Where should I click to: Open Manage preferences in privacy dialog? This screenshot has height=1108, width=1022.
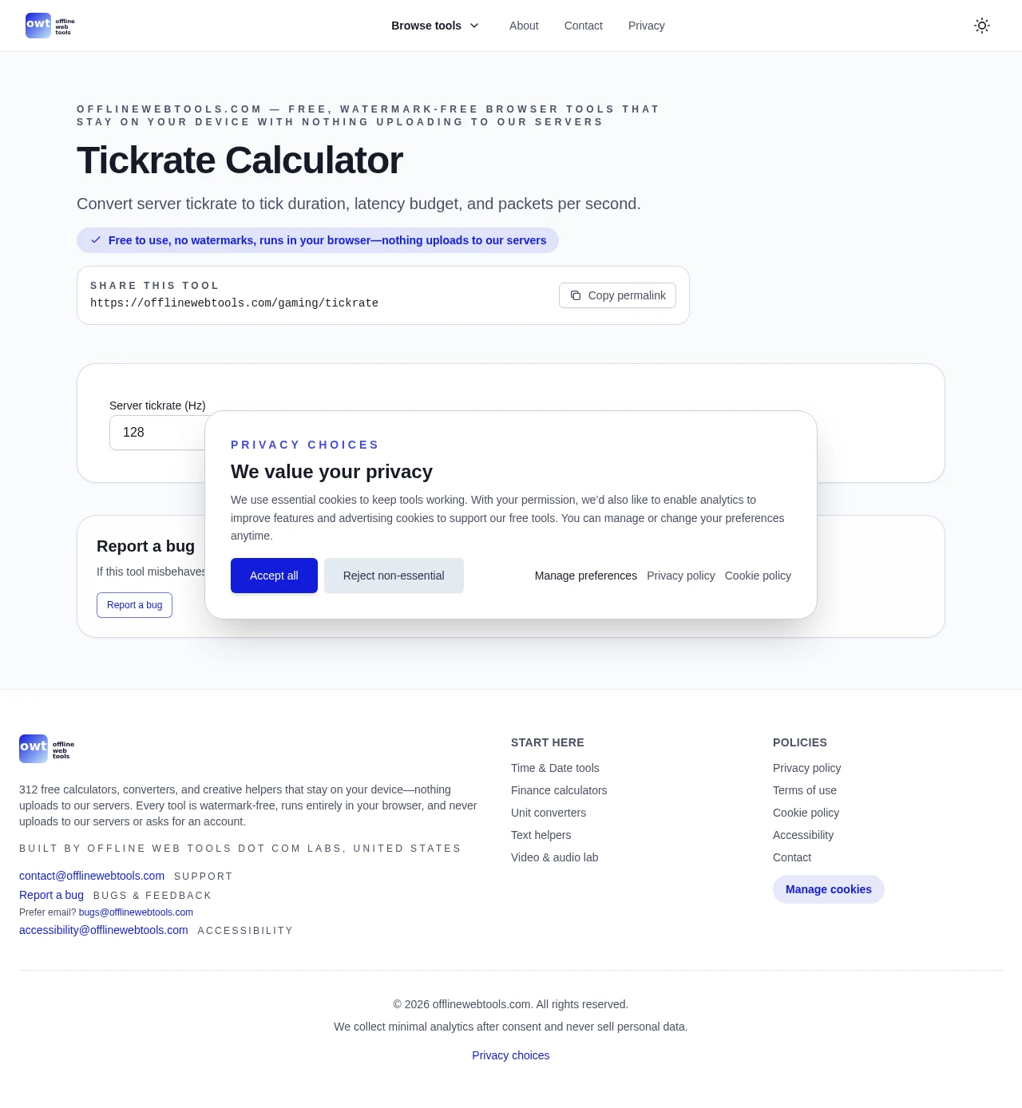(586, 576)
